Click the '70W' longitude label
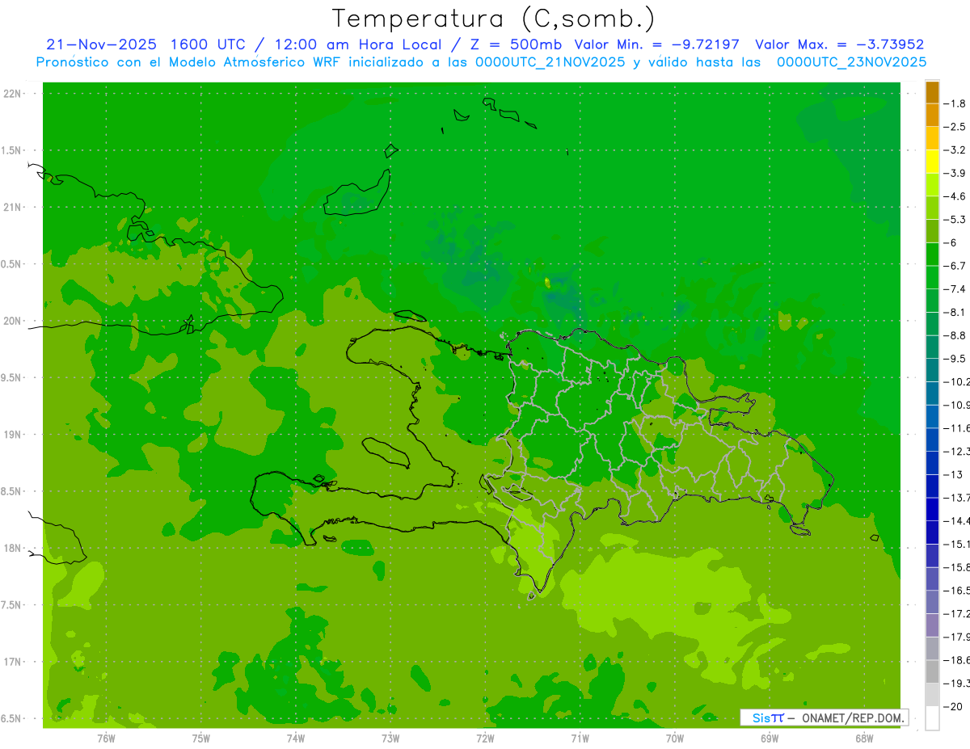The image size is (970, 749). (675, 738)
